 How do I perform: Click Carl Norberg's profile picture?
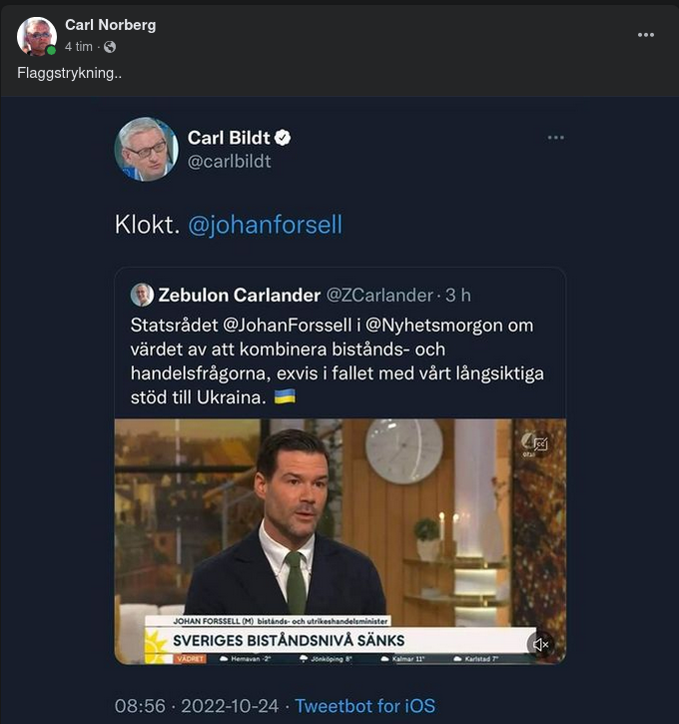click(37, 36)
